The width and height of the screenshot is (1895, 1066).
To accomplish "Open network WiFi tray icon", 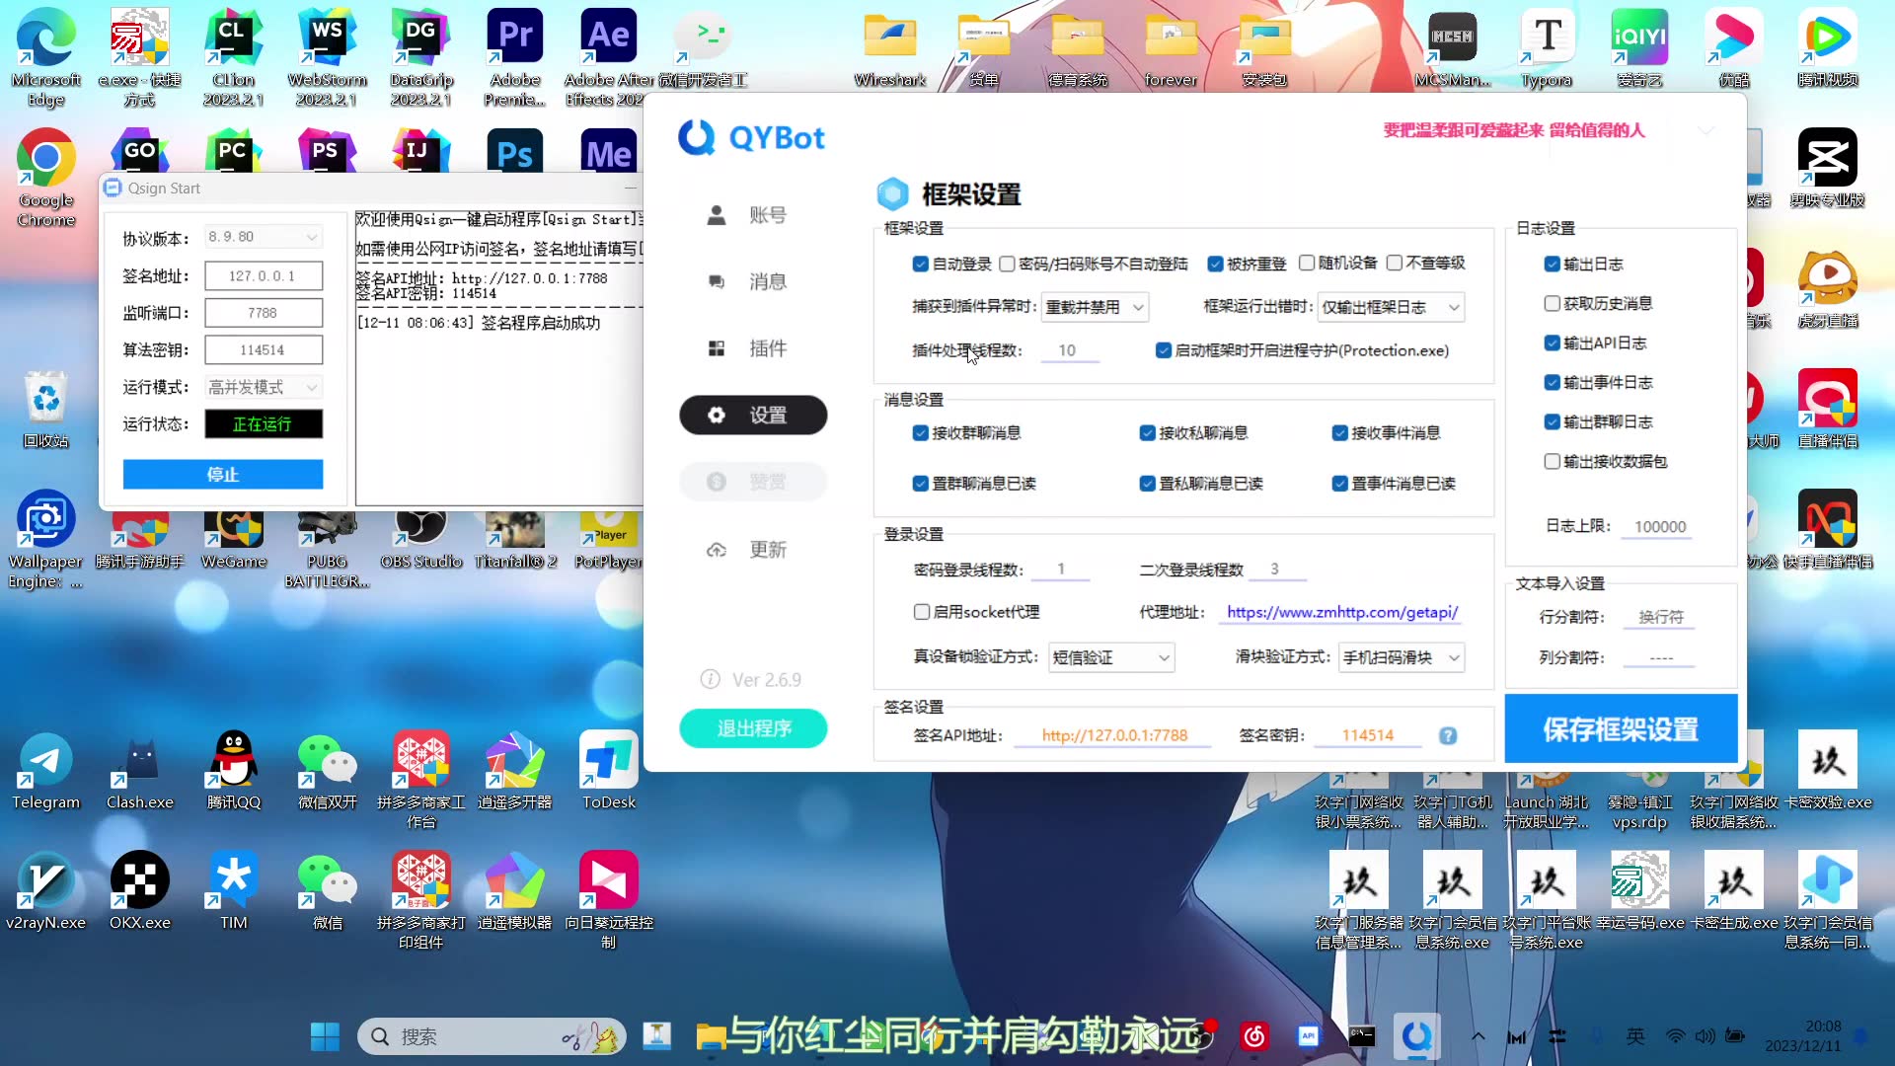I will 1675,1036.
